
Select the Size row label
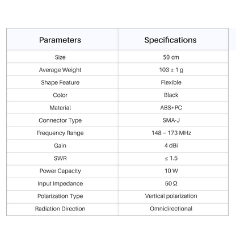pos(60,57)
